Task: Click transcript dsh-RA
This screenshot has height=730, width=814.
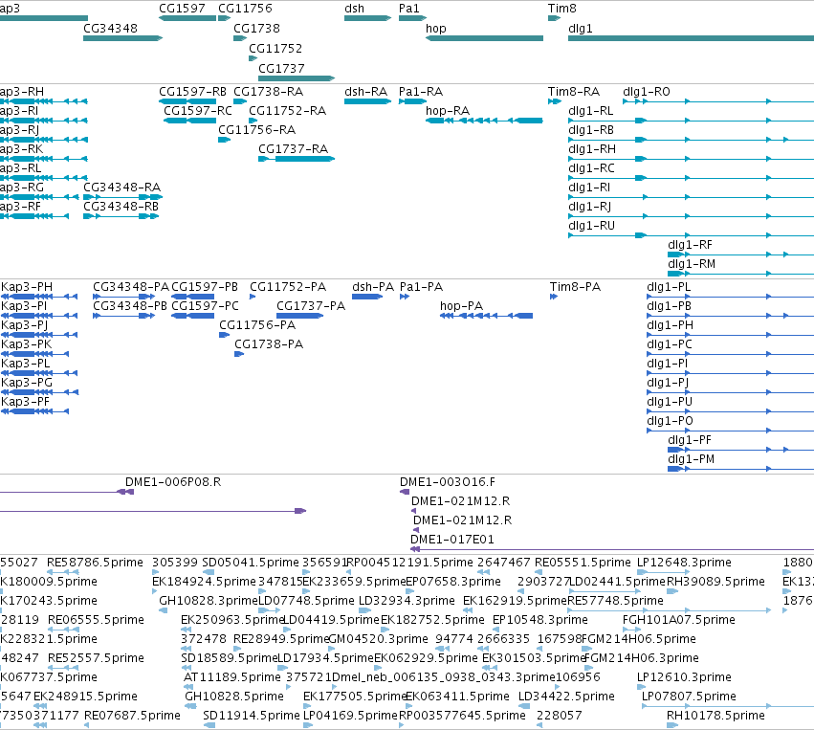Action: [367, 101]
